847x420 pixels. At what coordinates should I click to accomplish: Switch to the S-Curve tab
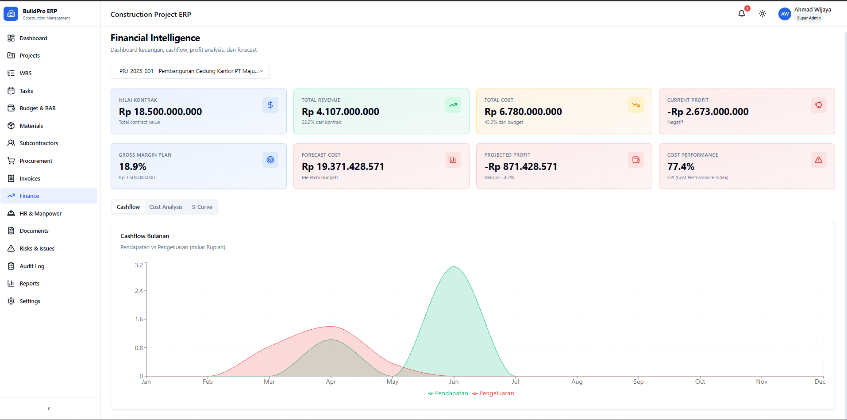[x=202, y=207]
